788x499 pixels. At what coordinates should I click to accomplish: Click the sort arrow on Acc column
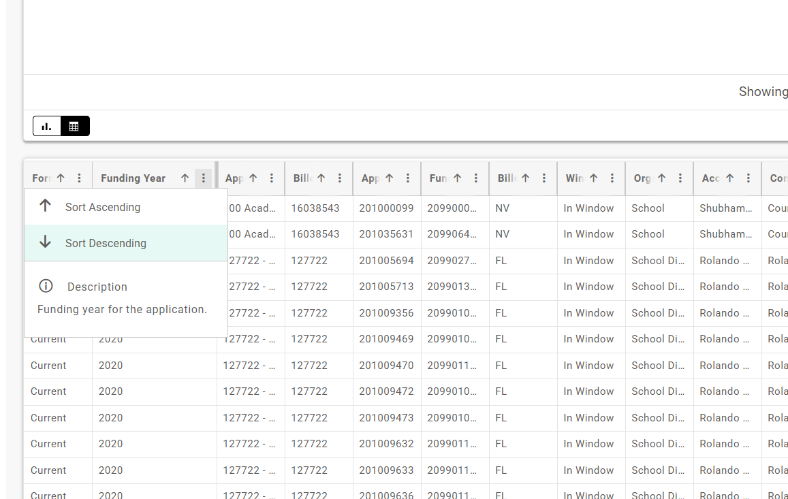coord(729,178)
